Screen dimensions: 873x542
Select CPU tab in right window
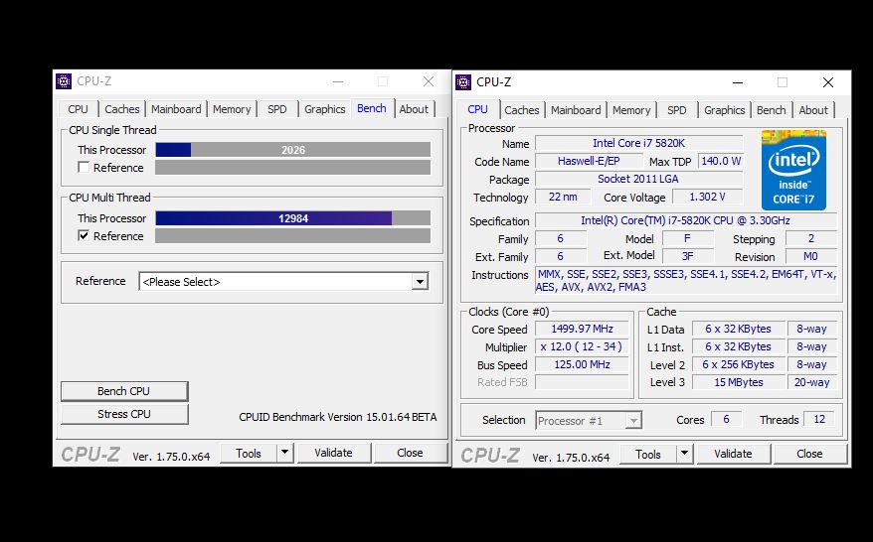tap(477, 109)
